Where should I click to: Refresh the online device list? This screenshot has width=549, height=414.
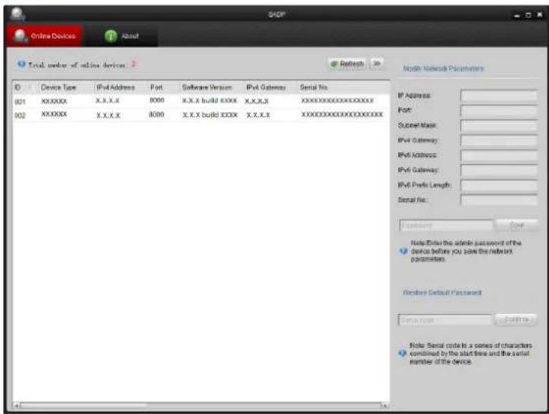pos(347,64)
